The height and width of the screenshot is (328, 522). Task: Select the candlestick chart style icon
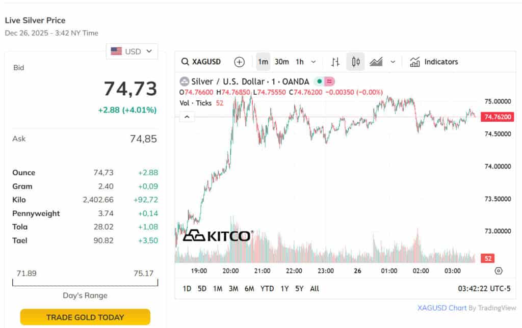pos(356,62)
